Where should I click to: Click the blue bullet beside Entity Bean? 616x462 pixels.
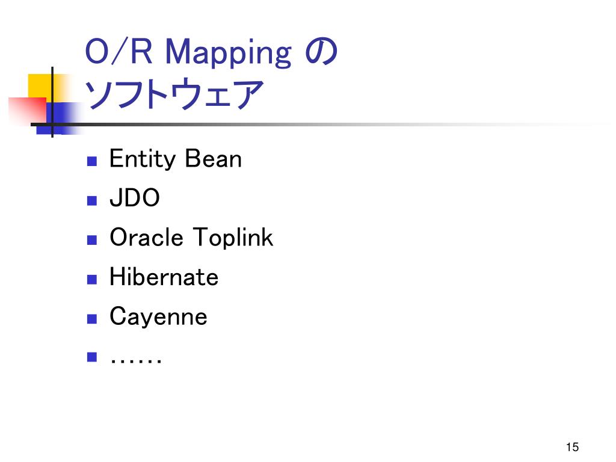point(92,161)
